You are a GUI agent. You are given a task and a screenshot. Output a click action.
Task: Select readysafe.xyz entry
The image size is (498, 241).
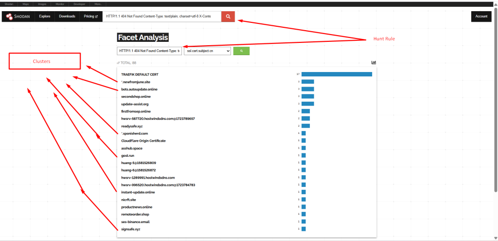pyautogui.click(x=131, y=126)
